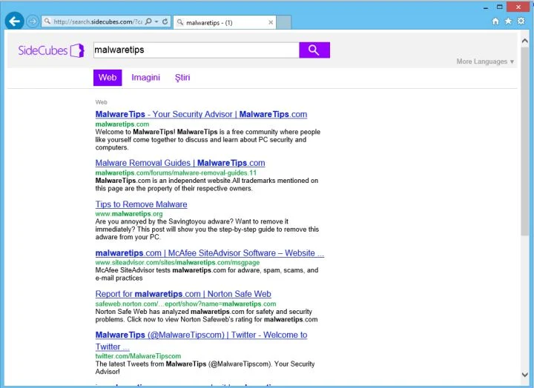Click the SideCubes logo
This screenshot has width=534, height=388.
[51, 50]
